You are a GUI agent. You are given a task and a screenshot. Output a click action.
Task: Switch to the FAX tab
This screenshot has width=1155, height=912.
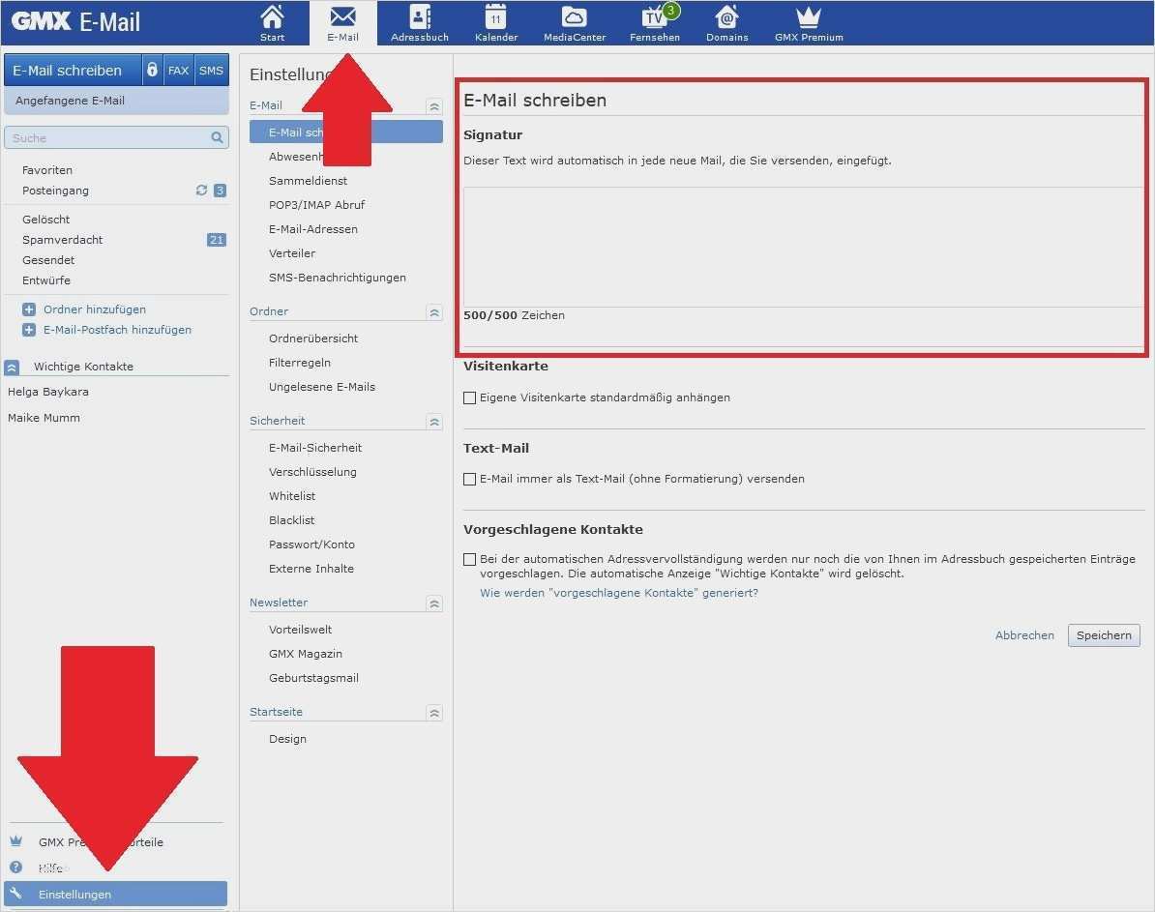(178, 70)
